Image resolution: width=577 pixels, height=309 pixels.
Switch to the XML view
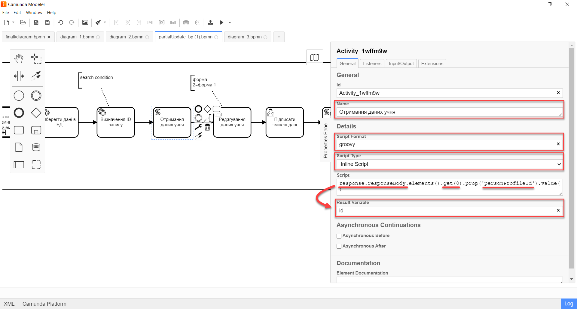click(x=9, y=304)
